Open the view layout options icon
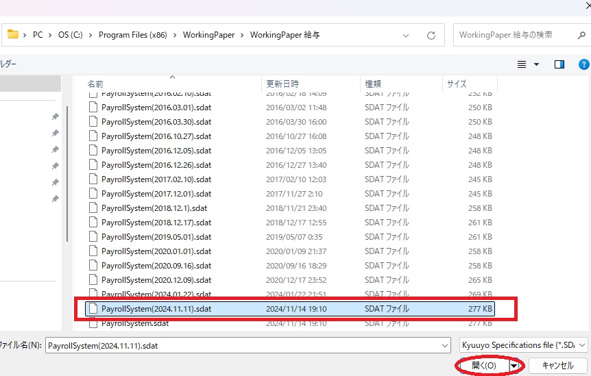Screen dimensions: 591x376 point(522,64)
